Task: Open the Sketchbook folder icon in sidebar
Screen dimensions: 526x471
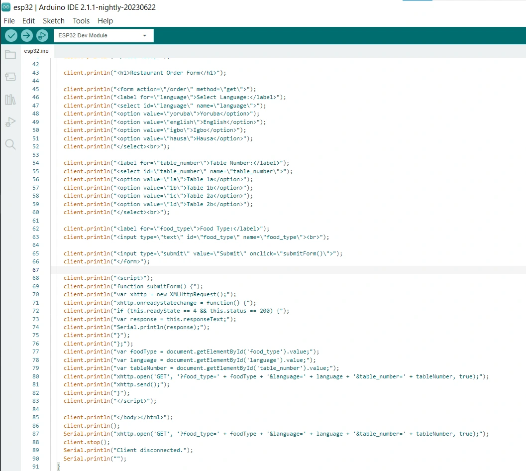Action: tap(10, 54)
